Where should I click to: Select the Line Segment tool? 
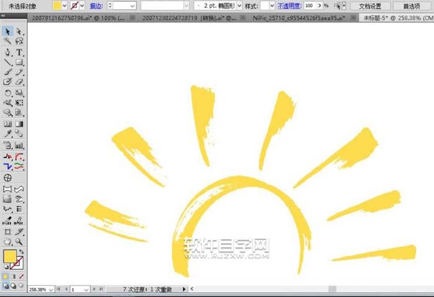[x=7, y=62]
